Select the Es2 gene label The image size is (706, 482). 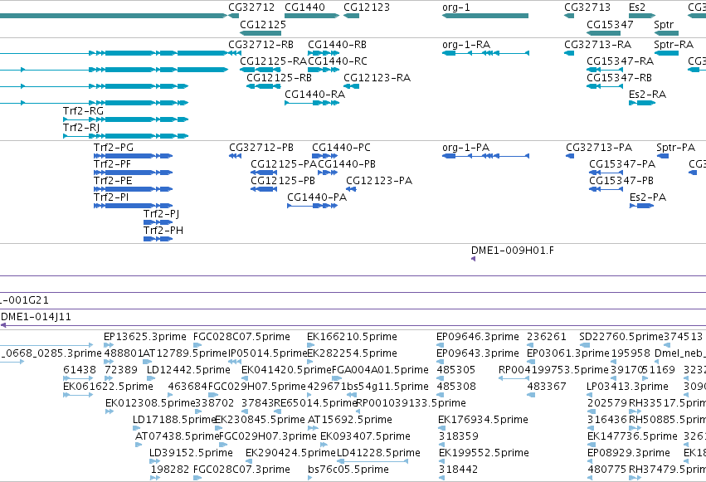tap(637, 7)
